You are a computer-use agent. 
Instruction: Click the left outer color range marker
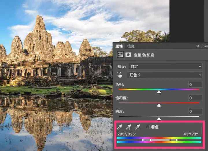(x=143, y=140)
